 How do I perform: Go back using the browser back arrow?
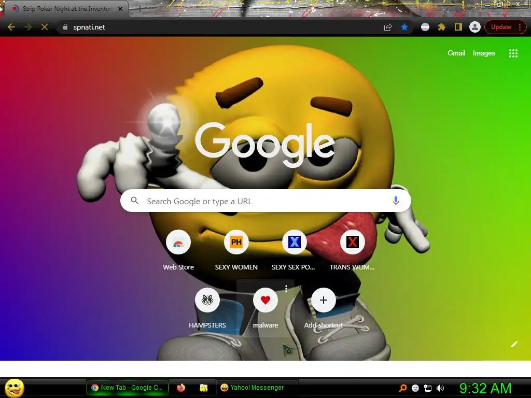point(11,27)
